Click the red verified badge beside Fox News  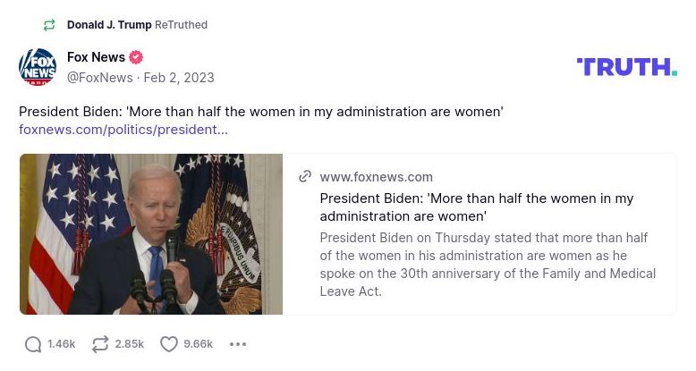click(x=136, y=58)
